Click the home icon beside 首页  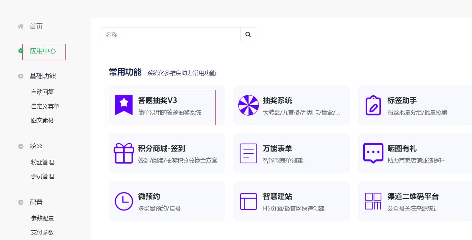[21, 26]
